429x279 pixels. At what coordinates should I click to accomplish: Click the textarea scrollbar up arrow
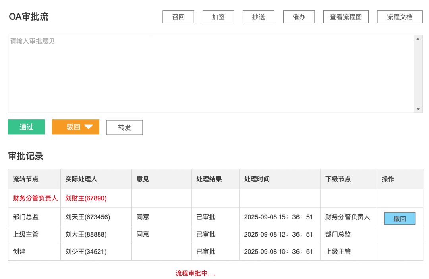(x=418, y=39)
